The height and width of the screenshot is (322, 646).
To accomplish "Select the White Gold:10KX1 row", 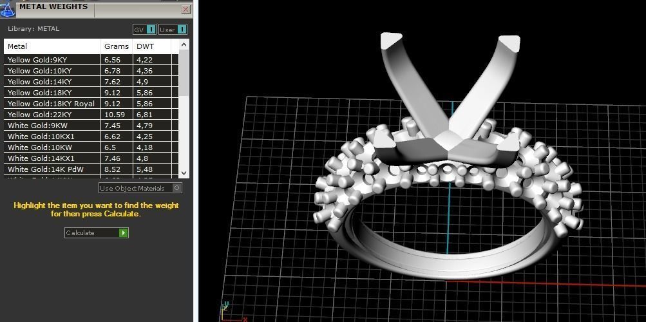I will [91, 137].
